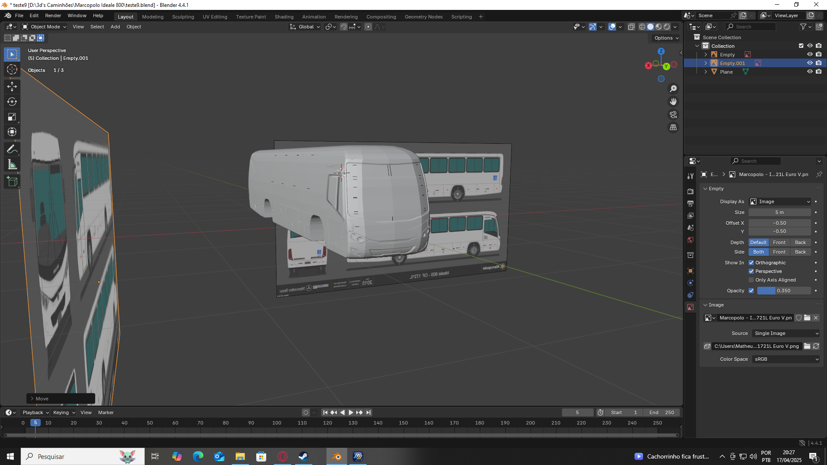Activate the Annotate tool
This screenshot has height=465, width=827.
(12, 149)
